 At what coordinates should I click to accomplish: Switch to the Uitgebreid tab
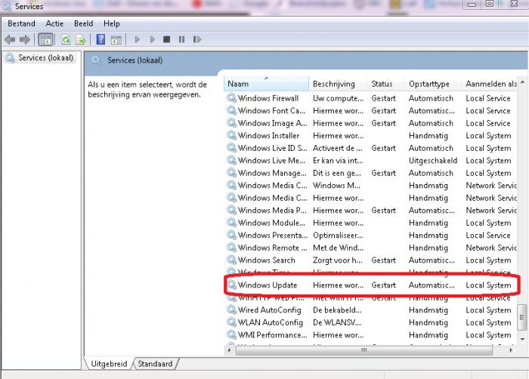tap(109, 364)
